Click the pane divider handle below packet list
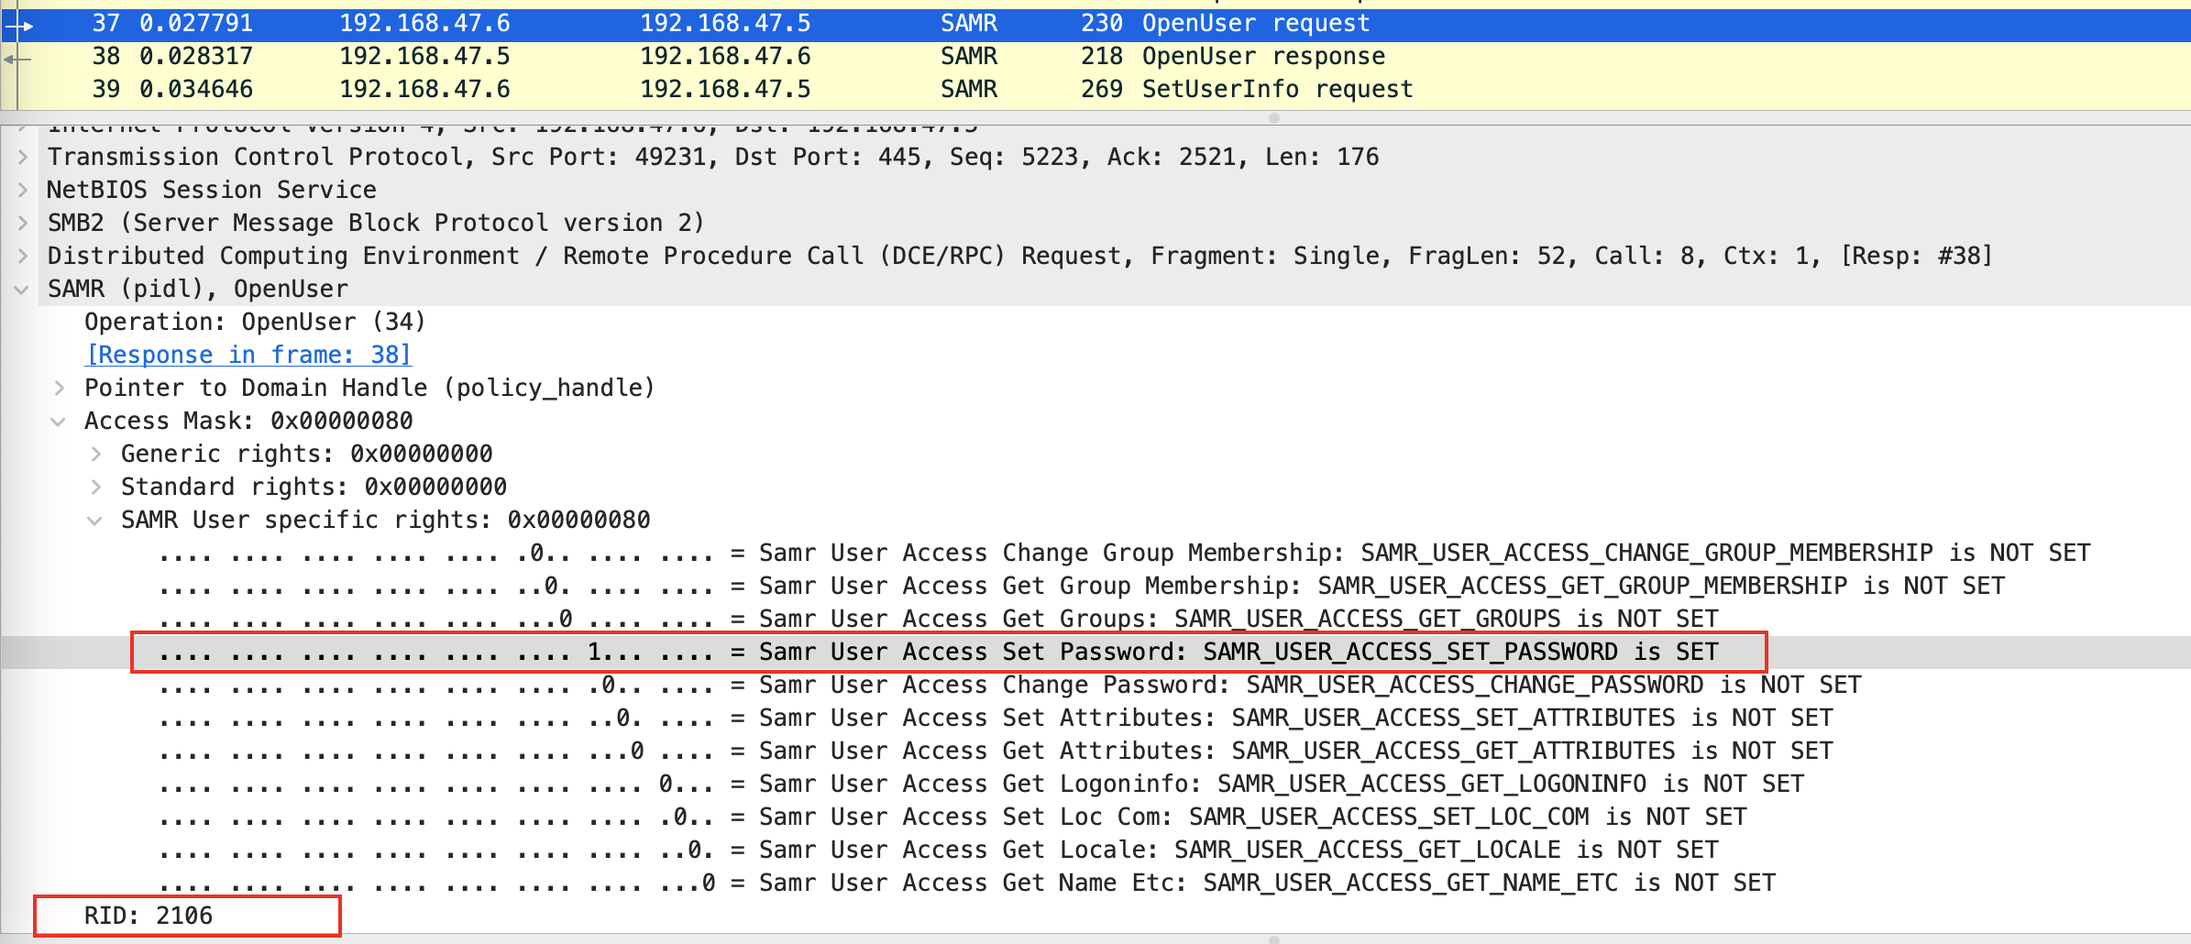The image size is (2191, 944). [x=1274, y=118]
